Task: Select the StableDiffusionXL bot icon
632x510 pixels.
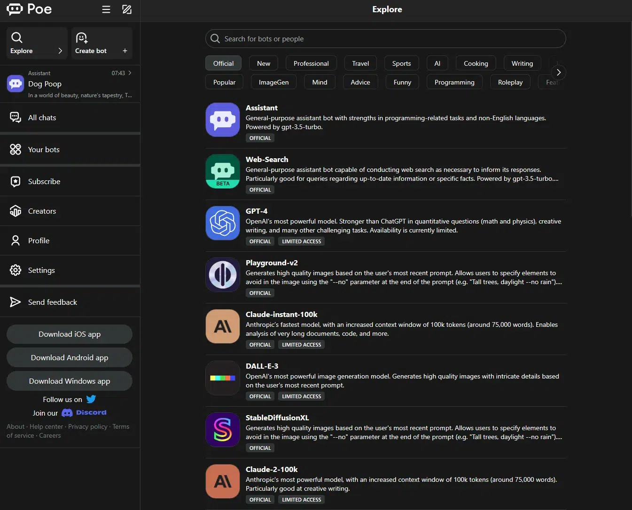Action: [223, 430]
